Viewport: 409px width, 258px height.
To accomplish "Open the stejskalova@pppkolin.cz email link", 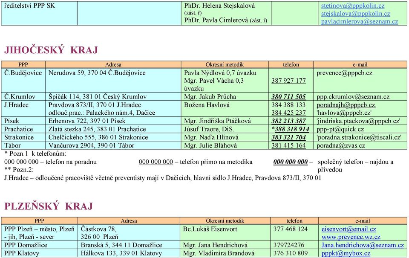I will [355, 14].
